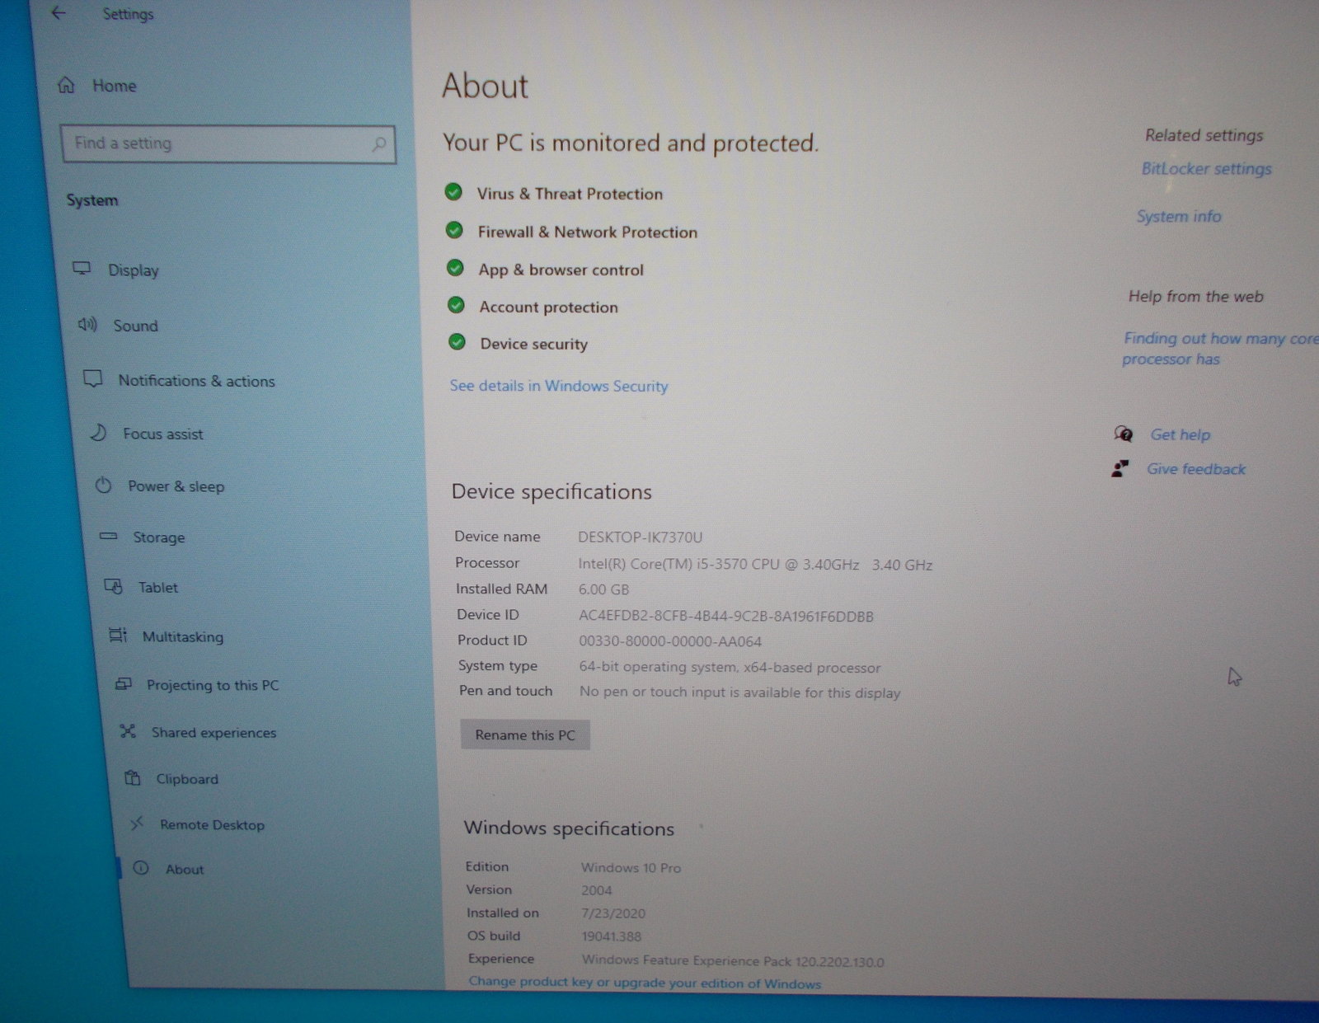Image resolution: width=1319 pixels, height=1023 pixels.
Task: Open See details in Windows Security
Action: pyautogui.click(x=558, y=386)
